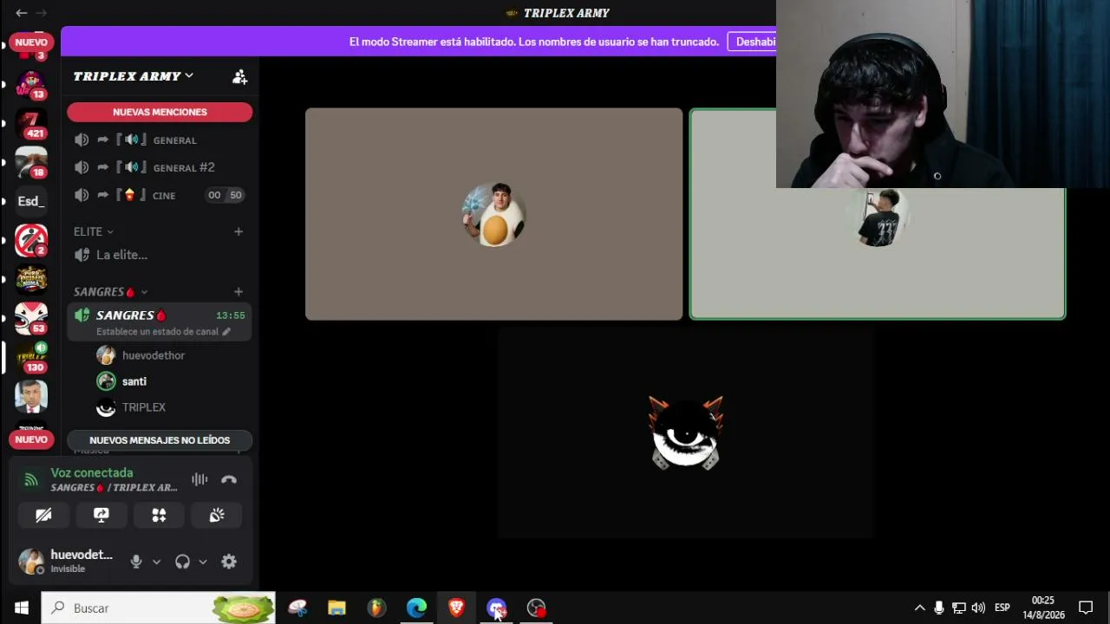Open the server with the 421 badge
Viewport: 1110px width, 624px height.
[x=31, y=124]
